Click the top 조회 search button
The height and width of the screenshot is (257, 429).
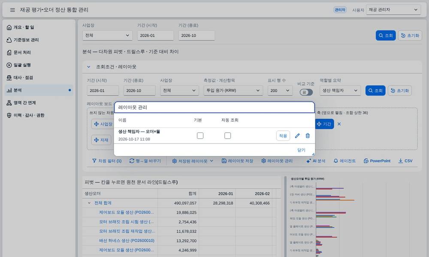386,36
